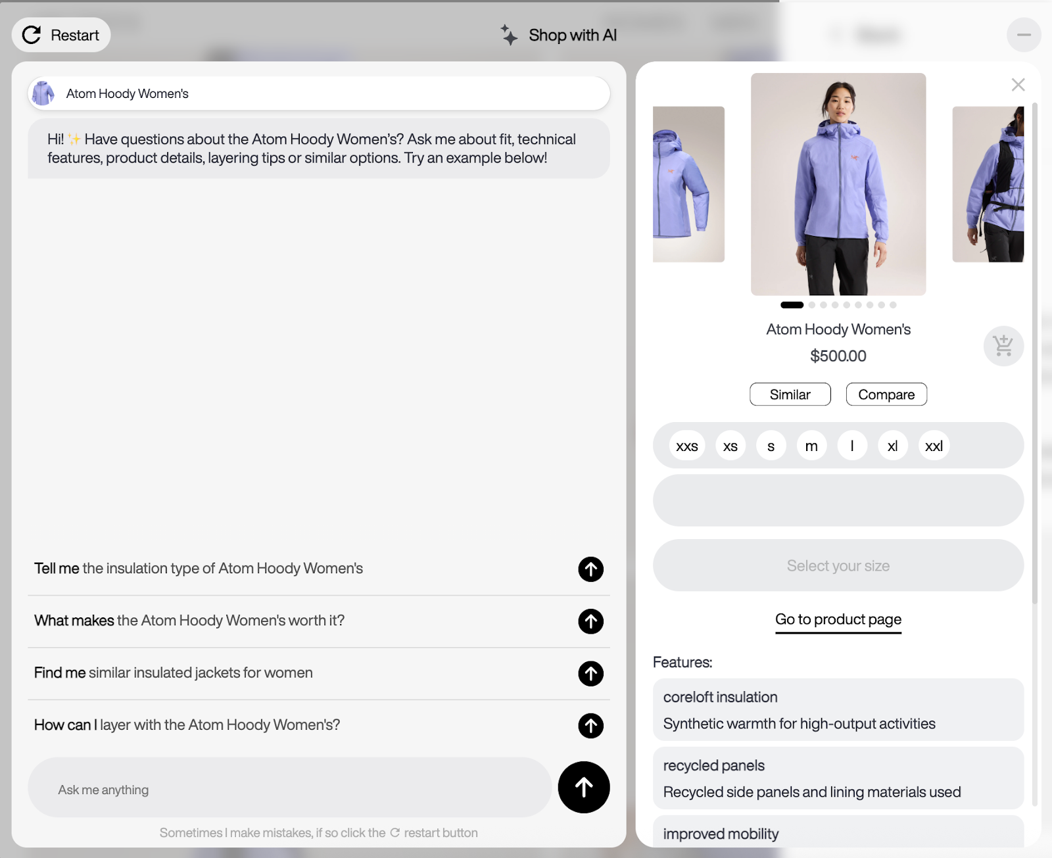Click the main model jacket image
The image size is (1052, 858).
tap(838, 184)
